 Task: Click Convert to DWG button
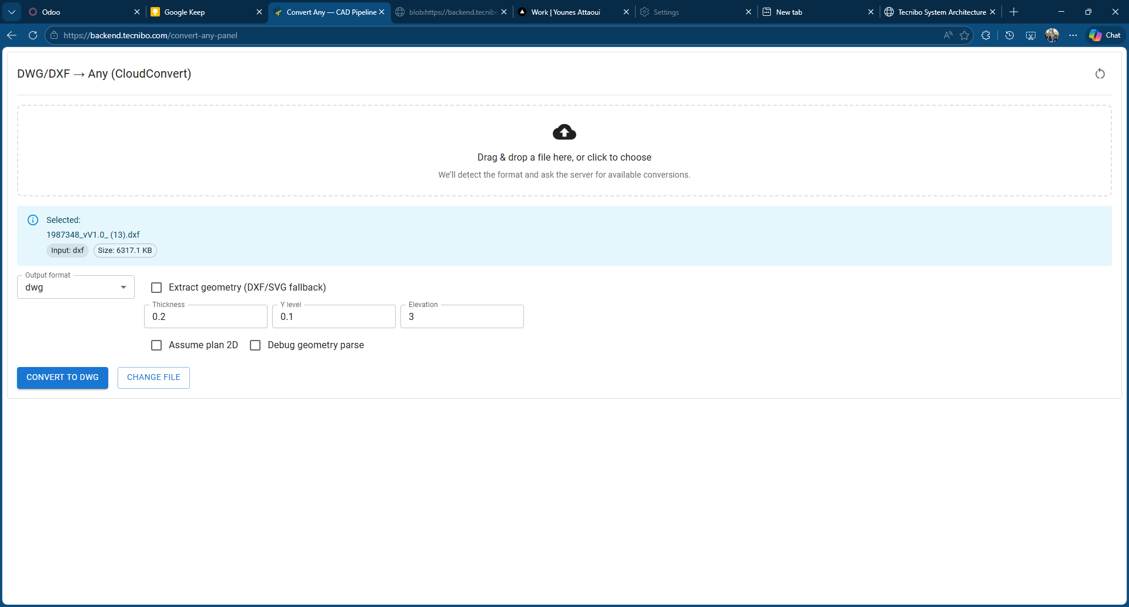point(62,378)
